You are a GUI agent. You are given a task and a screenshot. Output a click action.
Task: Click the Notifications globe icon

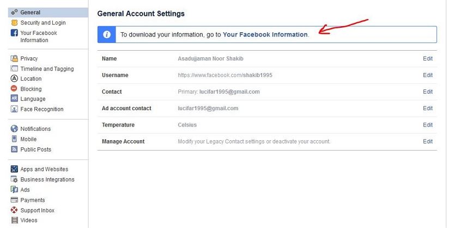pos(14,128)
